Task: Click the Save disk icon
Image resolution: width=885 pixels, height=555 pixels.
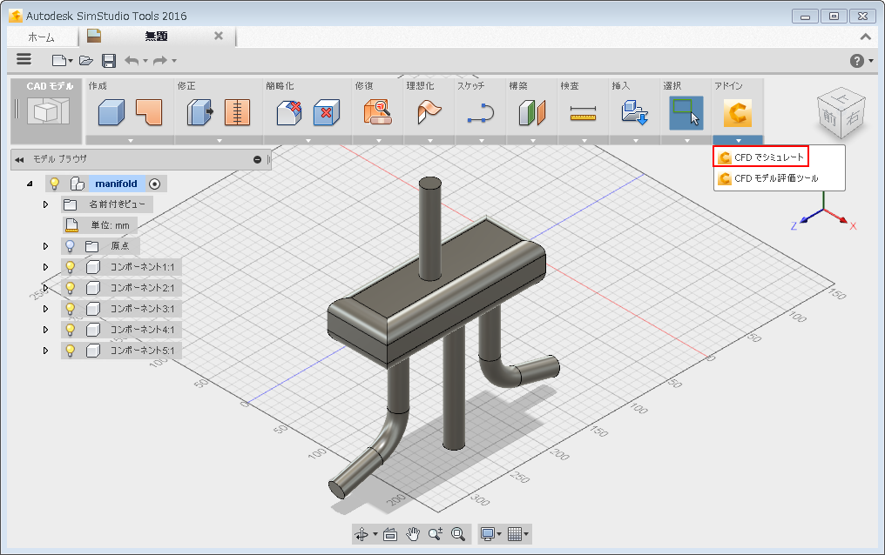Action: click(x=109, y=60)
